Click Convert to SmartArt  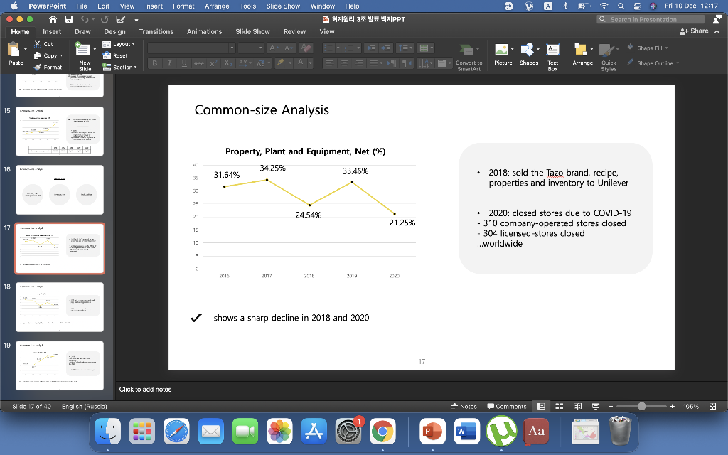[469, 57]
